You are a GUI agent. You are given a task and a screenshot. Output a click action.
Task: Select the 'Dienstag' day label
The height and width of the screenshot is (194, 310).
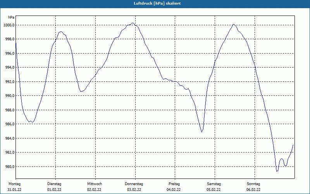[54, 184]
